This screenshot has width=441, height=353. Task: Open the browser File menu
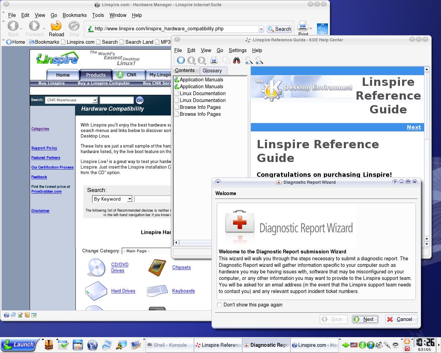12,15
